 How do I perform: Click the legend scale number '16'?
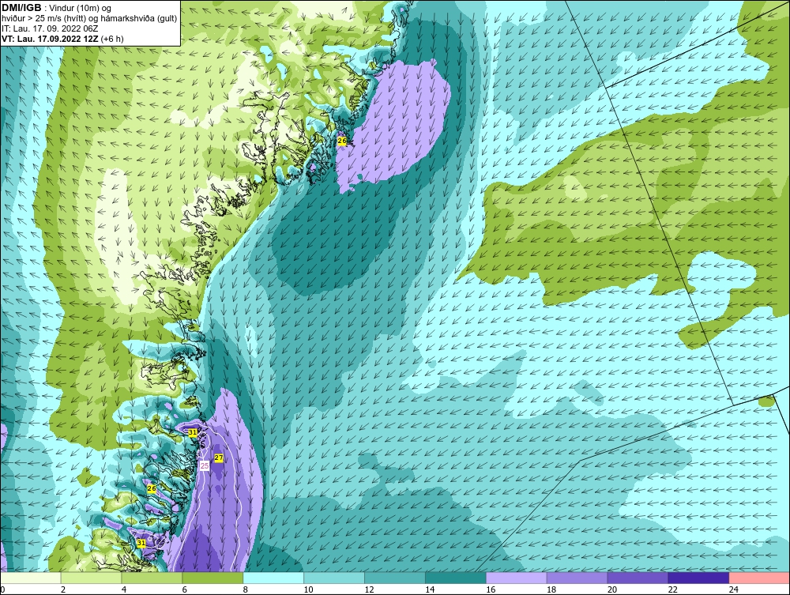[x=491, y=589]
